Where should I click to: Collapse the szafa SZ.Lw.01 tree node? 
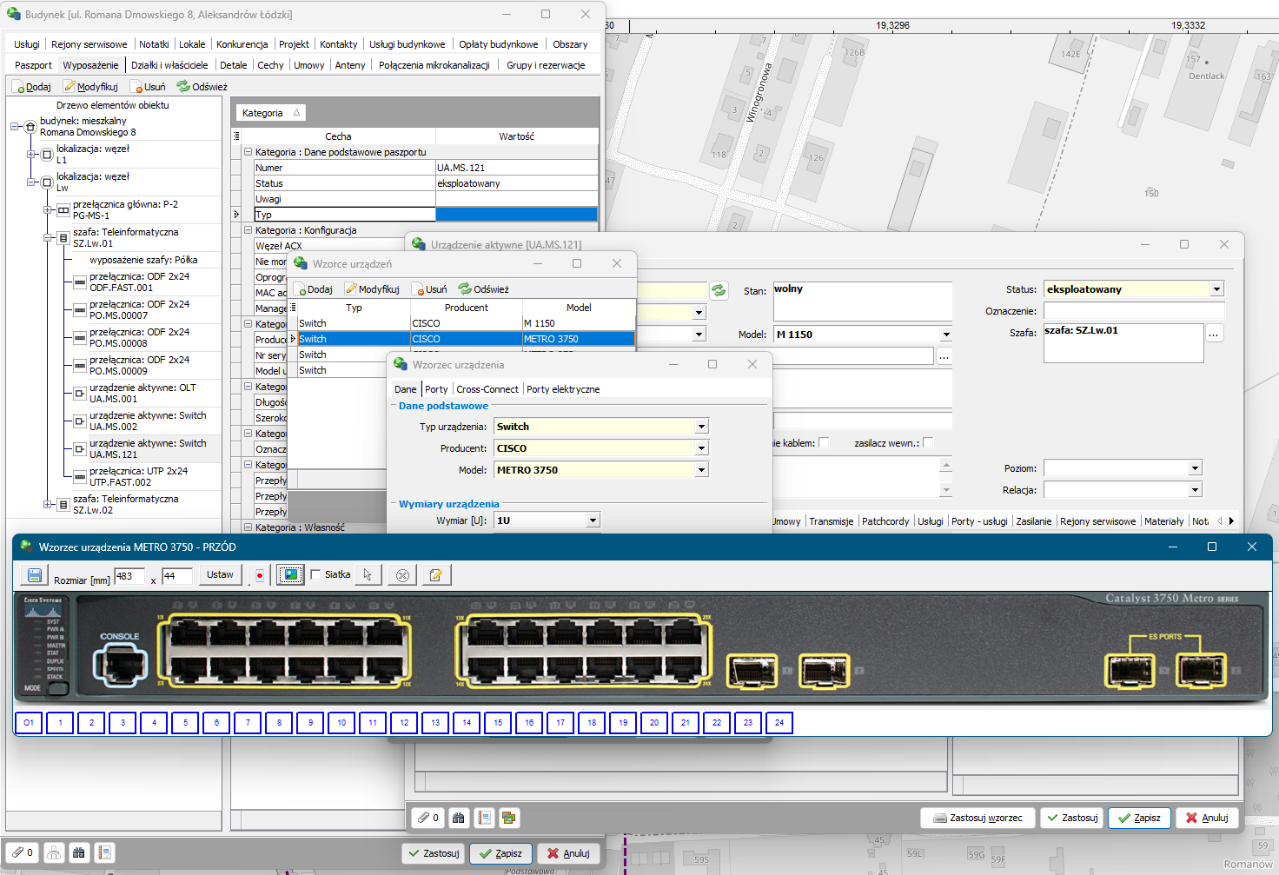48,237
